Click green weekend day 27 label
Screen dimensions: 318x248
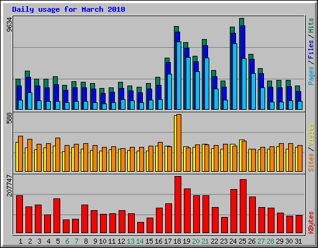pos(261,241)
